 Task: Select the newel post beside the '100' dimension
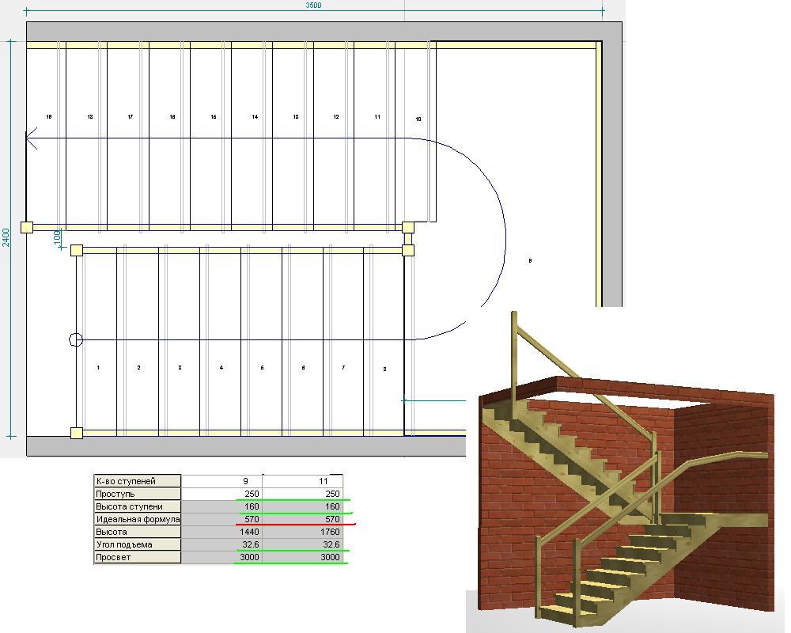tap(77, 250)
